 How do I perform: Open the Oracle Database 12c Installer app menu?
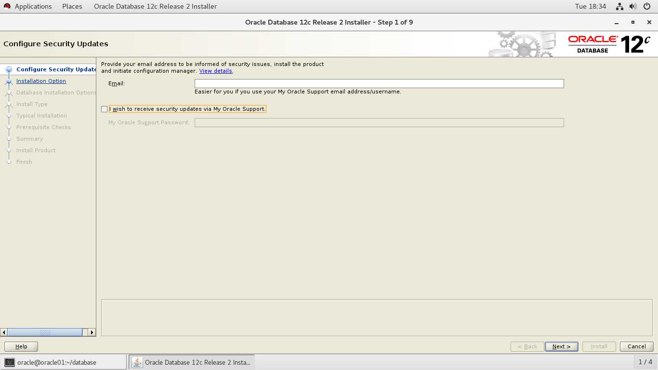(155, 6)
